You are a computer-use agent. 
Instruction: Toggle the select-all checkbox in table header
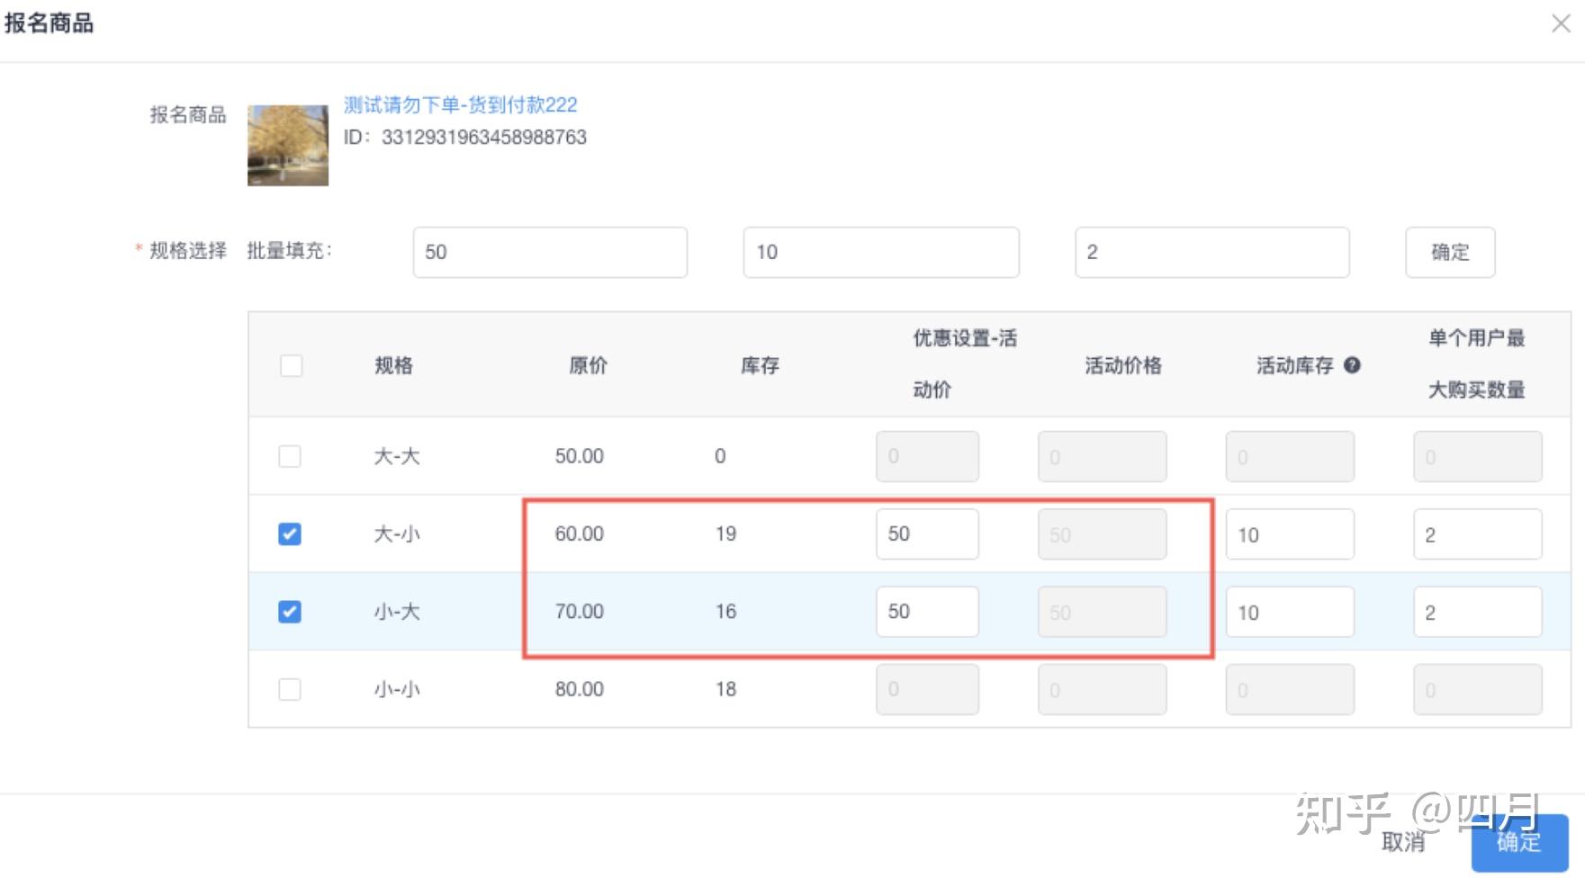click(291, 365)
